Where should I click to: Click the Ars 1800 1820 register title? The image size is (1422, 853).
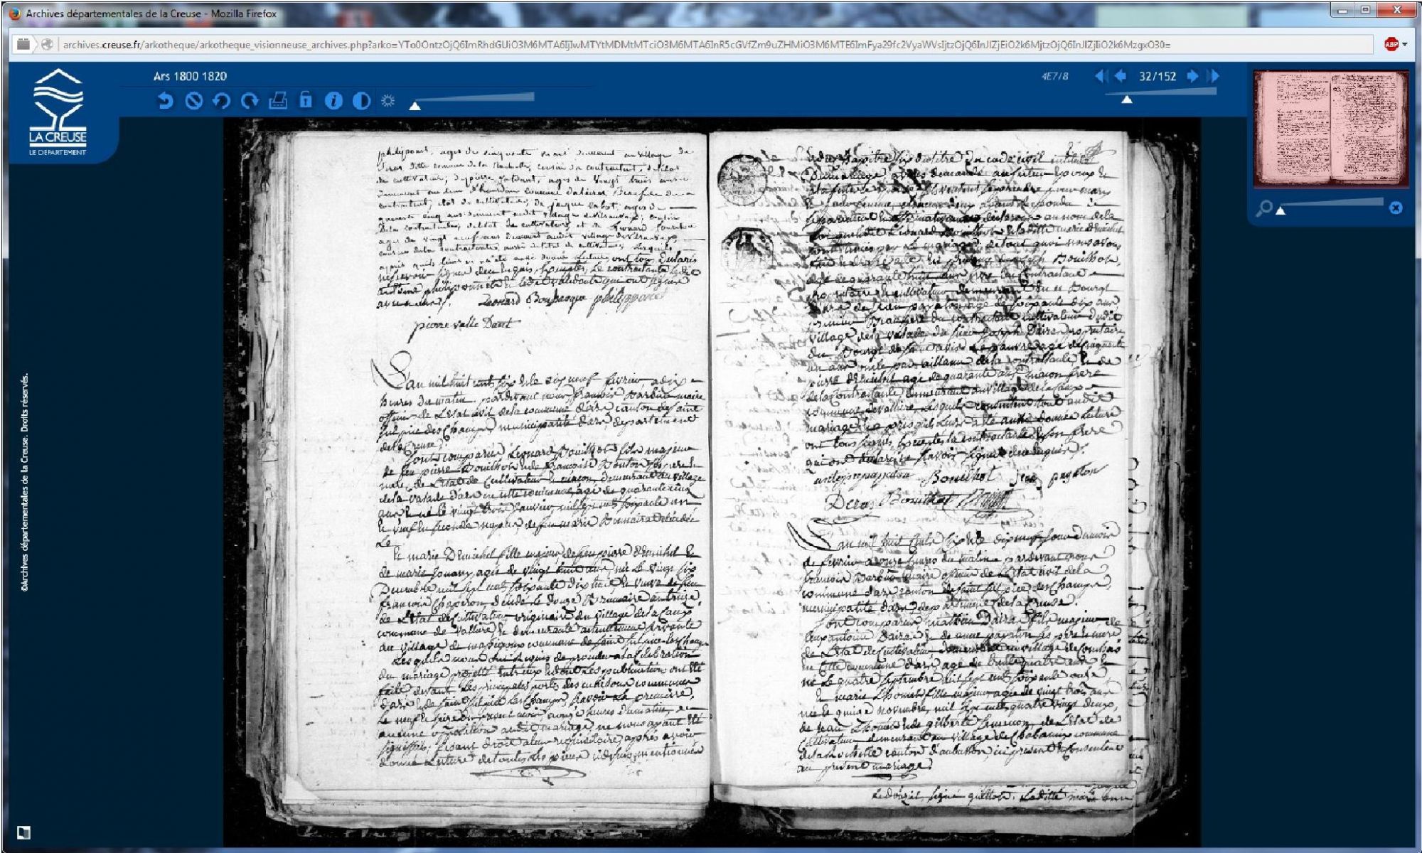(x=190, y=76)
